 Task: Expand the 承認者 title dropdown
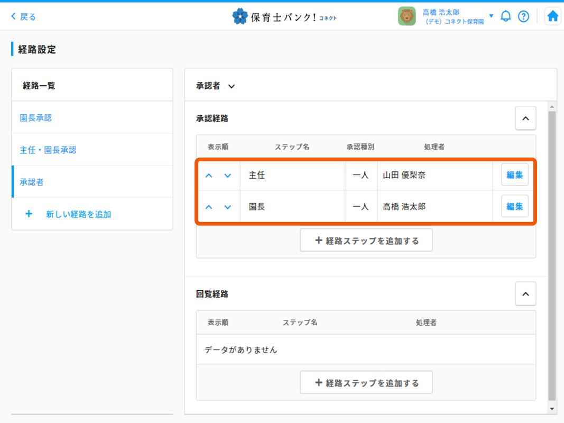[231, 86]
